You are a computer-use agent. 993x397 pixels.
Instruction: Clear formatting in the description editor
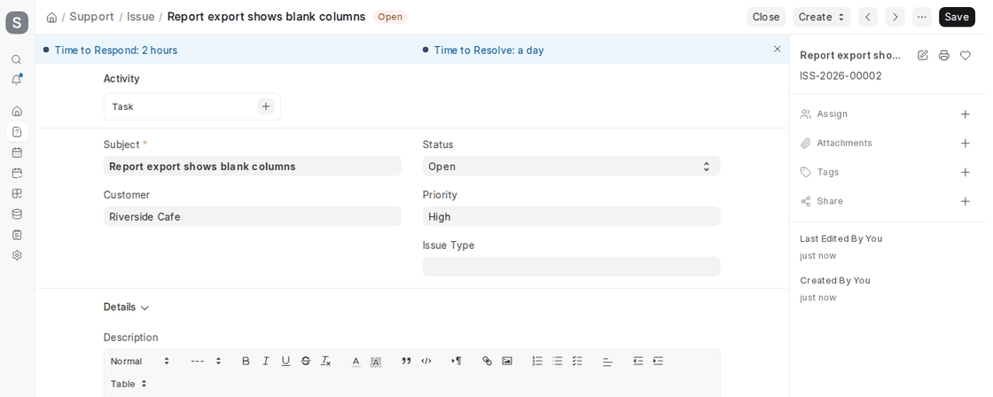[325, 361]
